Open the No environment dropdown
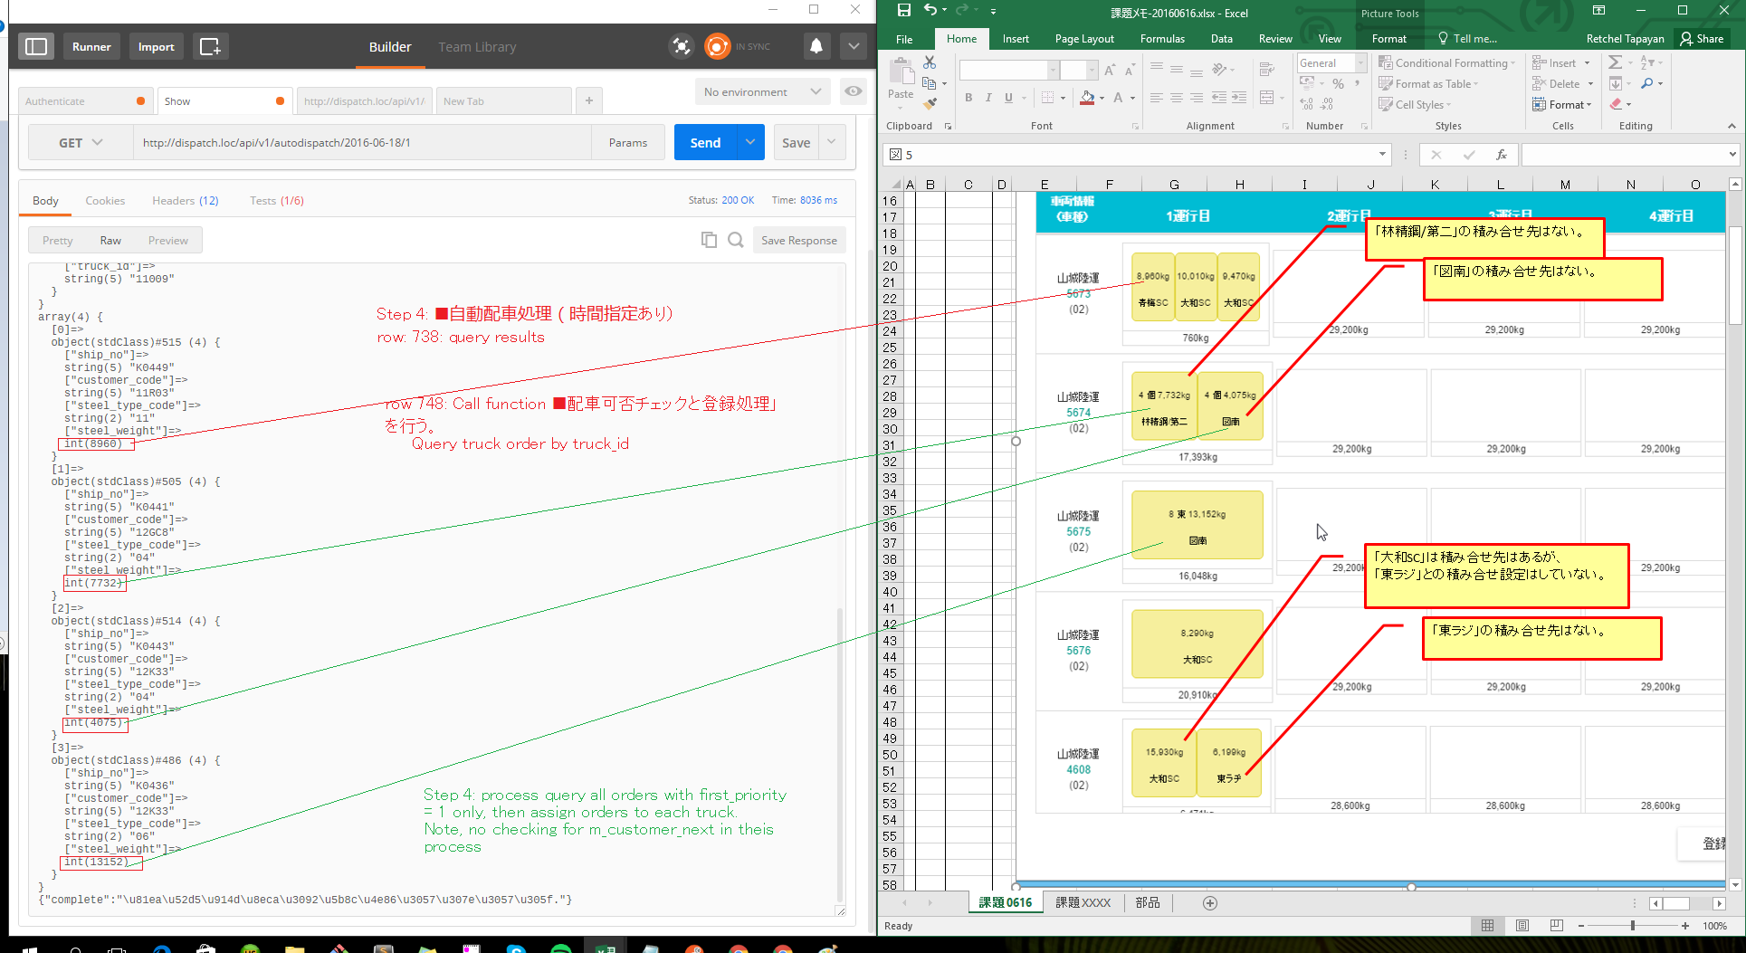Viewport: 1746px width, 953px height. click(x=762, y=91)
